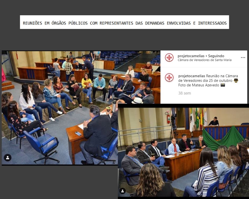The image size is (249, 199).
Task: Open the three-dots more options menu
Action: (x=243, y=58)
